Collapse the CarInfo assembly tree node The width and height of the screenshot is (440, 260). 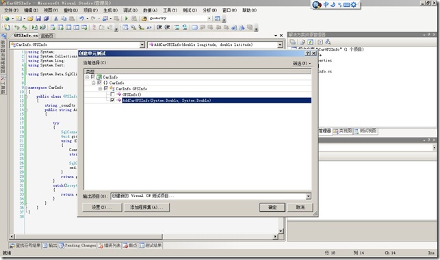pos(88,77)
